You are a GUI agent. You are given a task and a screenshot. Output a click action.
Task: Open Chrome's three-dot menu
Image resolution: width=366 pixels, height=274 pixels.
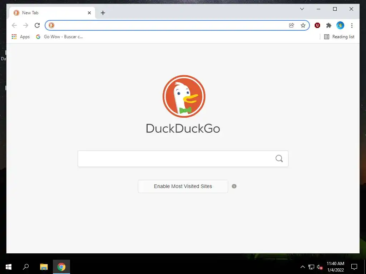[352, 25]
